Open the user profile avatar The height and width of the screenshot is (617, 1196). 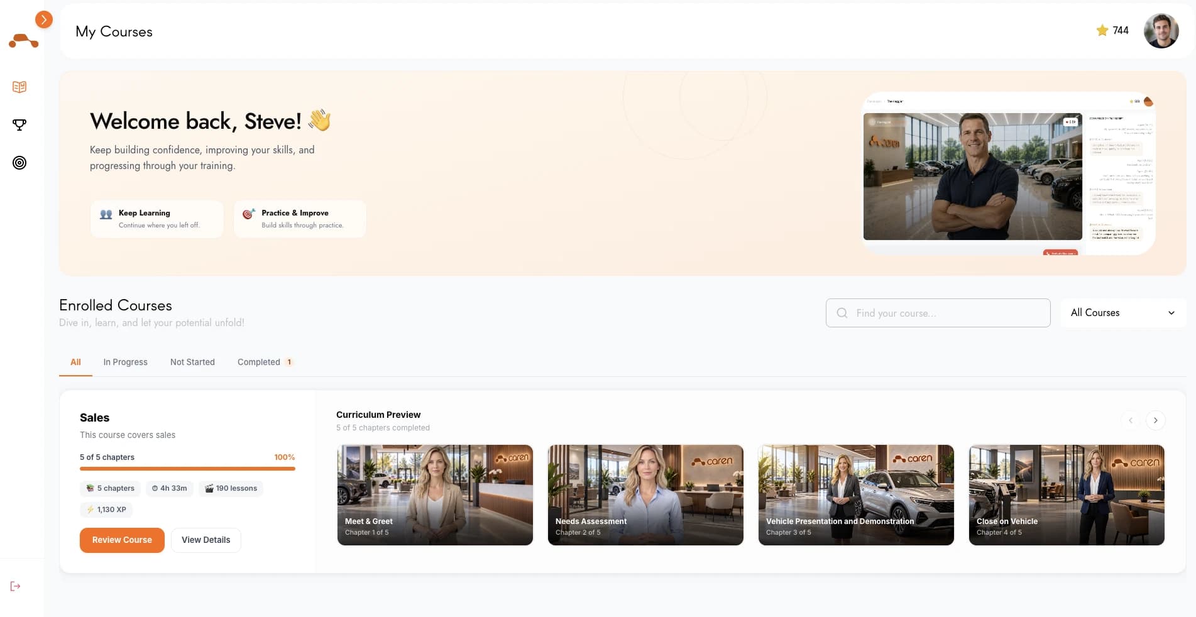pos(1161,31)
